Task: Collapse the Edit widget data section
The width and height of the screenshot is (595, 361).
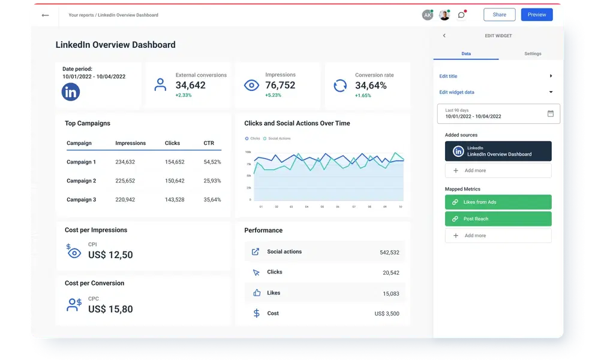Action: pos(549,92)
